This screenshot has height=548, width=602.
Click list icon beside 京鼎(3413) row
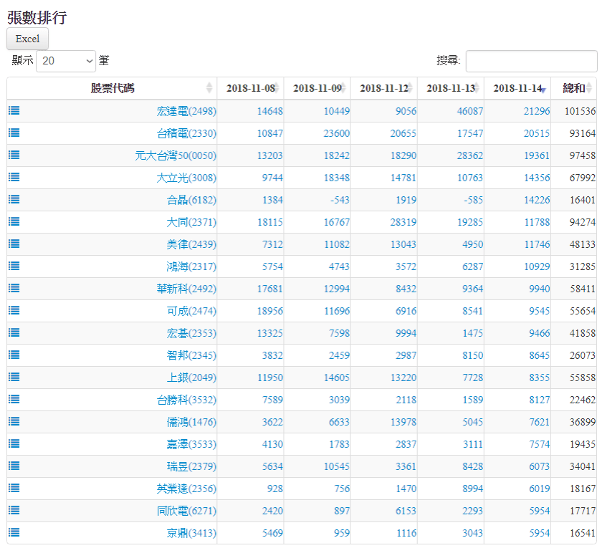point(14,532)
